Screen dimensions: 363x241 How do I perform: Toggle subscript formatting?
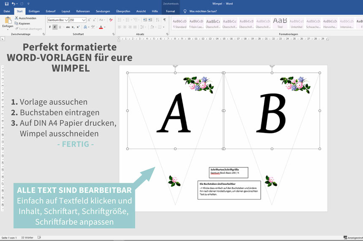[x=73, y=27]
